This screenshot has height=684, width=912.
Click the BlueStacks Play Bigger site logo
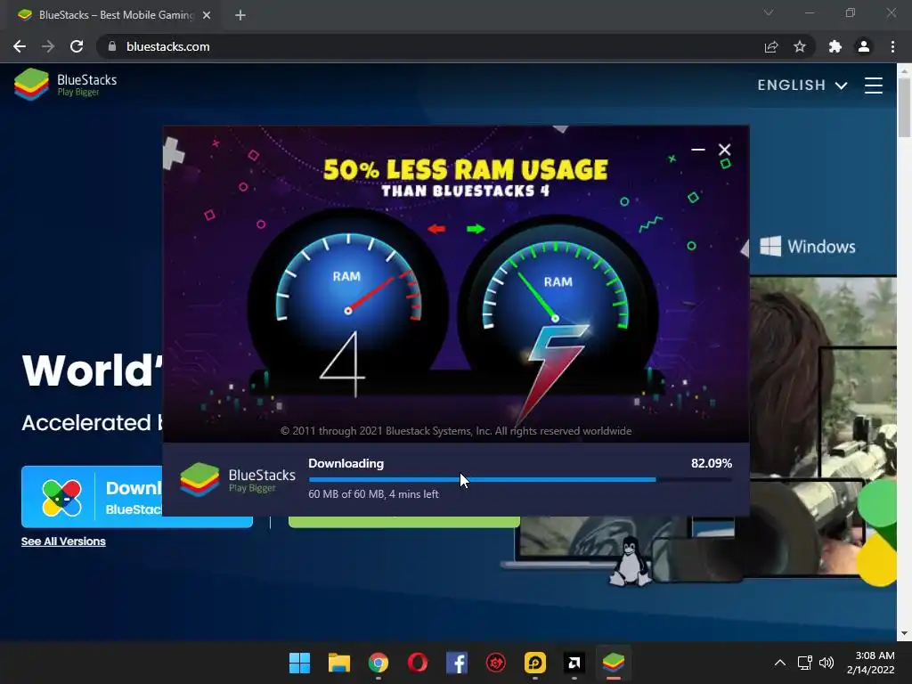coord(65,85)
